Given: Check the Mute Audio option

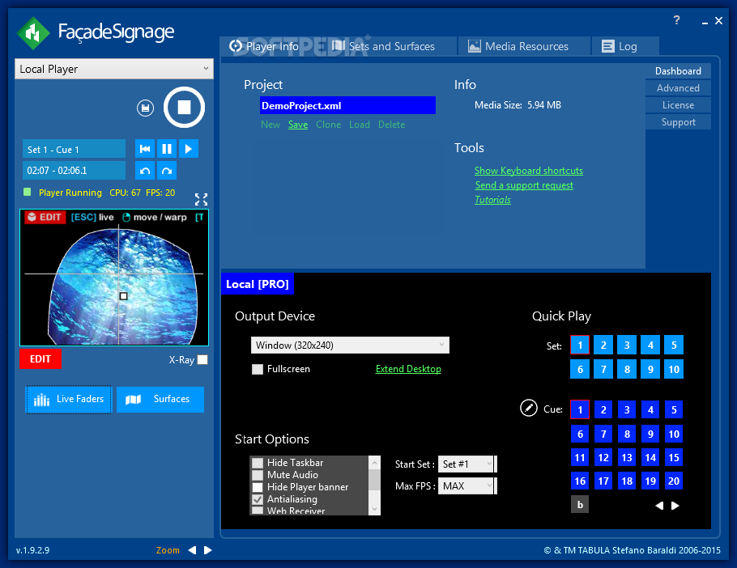Looking at the screenshot, I should pos(257,475).
